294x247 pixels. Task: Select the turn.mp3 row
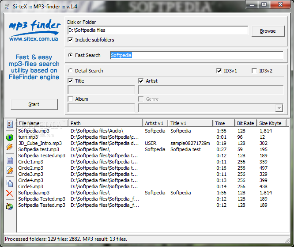[x=153, y=137]
